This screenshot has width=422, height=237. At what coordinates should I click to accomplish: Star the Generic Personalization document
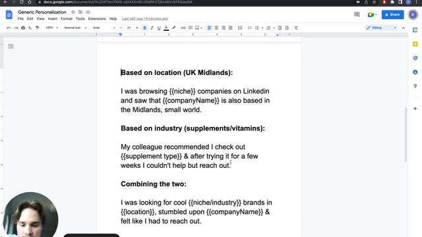(73, 12)
